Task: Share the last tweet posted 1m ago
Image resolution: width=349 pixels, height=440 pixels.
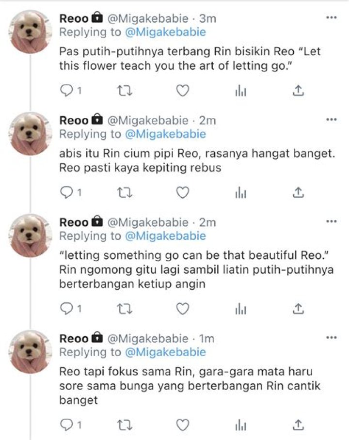Action: point(298,425)
